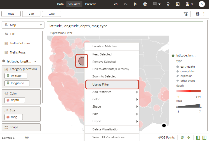Click the grammar panel scrollbar
This screenshot has width=209, height=141.
click(x=43, y=67)
